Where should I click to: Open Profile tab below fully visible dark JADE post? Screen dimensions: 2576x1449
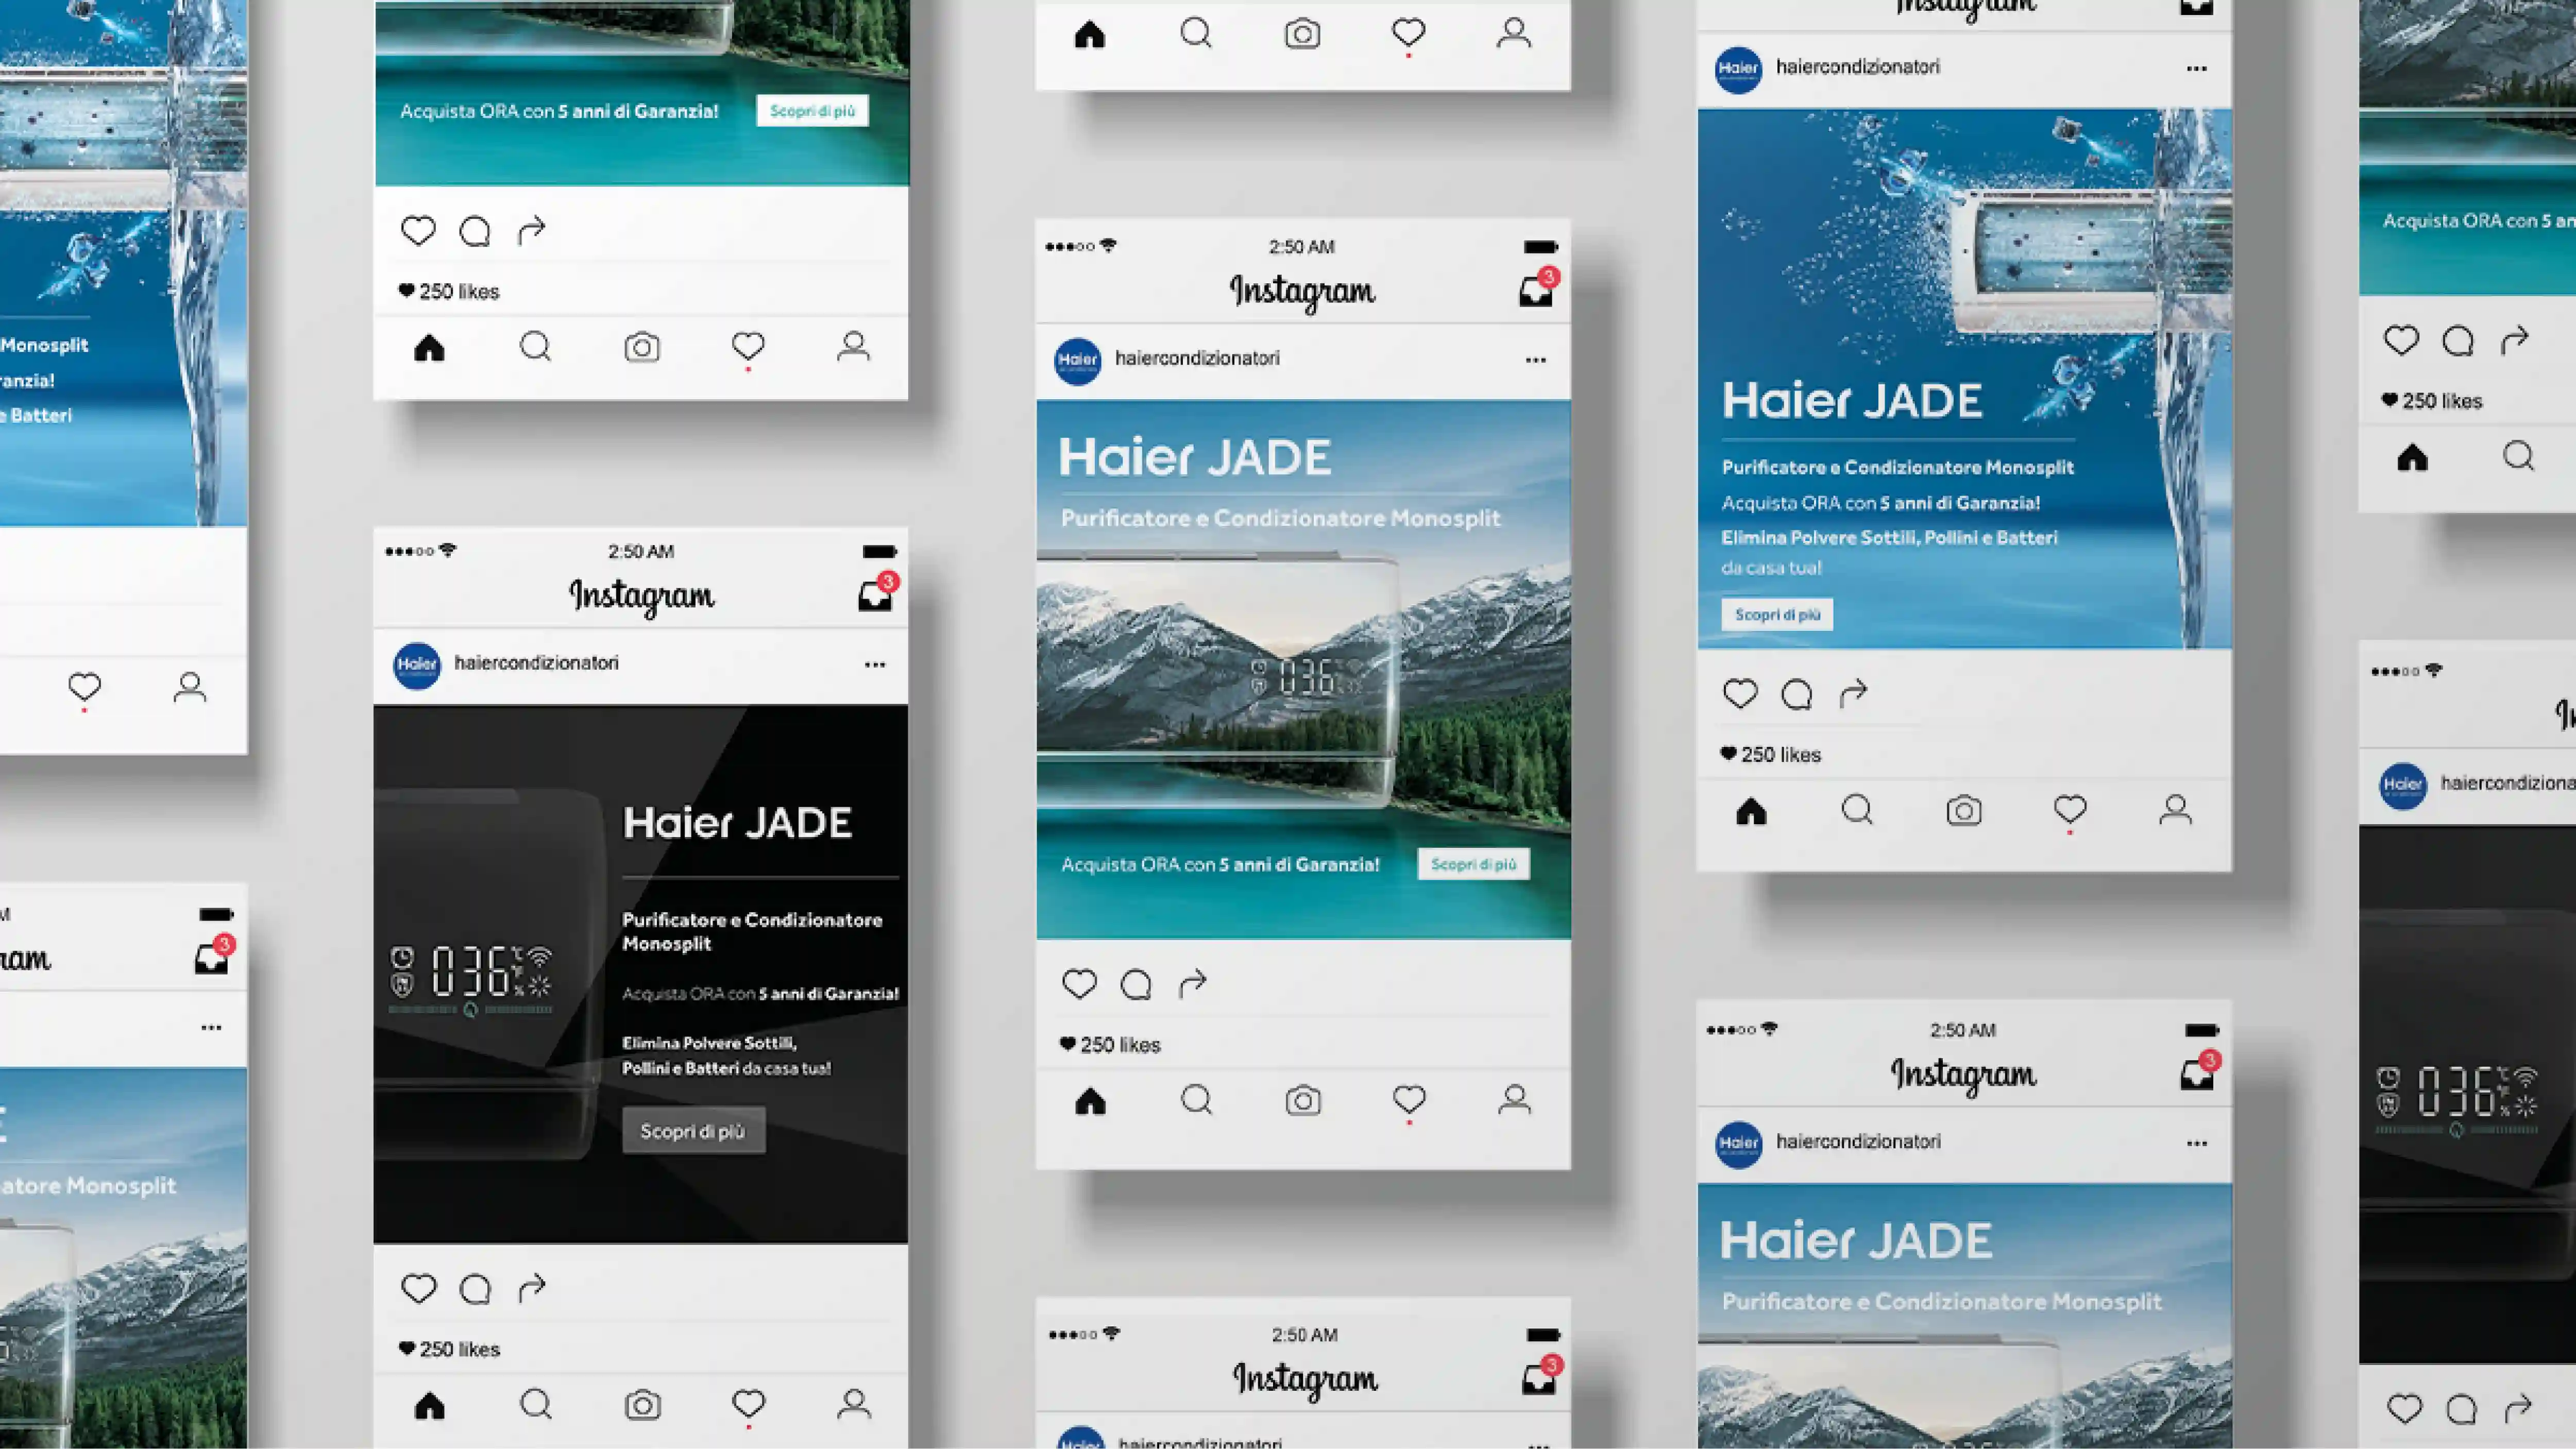(854, 1405)
